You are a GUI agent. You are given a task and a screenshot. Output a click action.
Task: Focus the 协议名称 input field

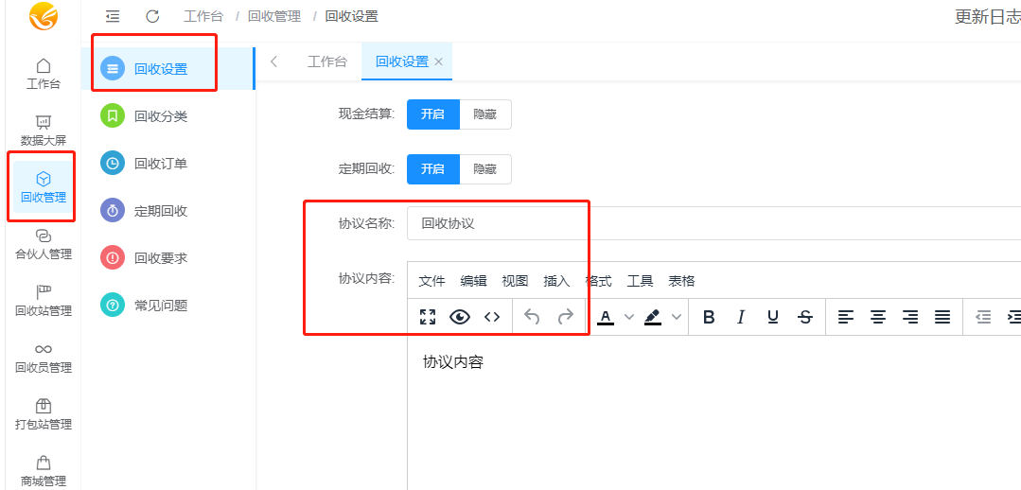point(713,223)
